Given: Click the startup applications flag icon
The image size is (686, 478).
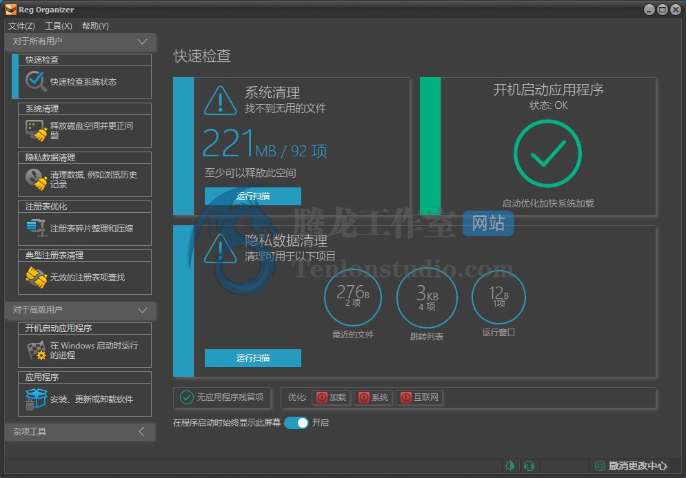Looking at the screenshot, I should tap(37, 351).
